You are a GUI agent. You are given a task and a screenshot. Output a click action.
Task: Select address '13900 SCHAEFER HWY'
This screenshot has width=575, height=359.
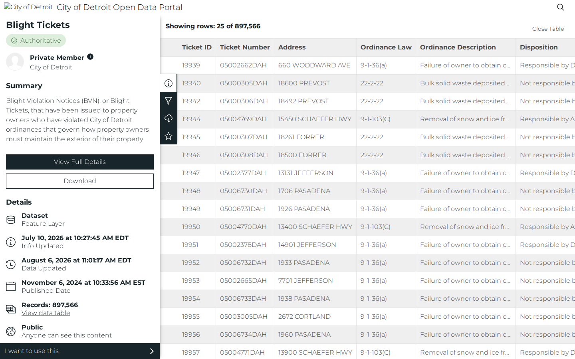[x=315, y=353]
